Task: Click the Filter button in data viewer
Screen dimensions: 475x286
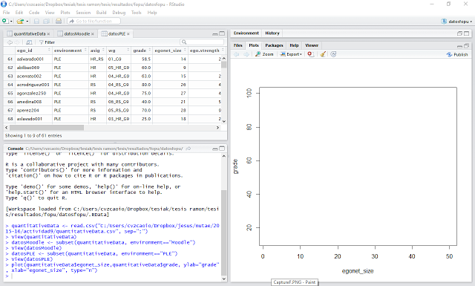Action: (47, 42)
